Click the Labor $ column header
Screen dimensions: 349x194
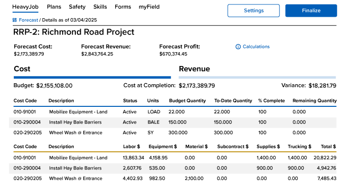[x=131, y=147]
